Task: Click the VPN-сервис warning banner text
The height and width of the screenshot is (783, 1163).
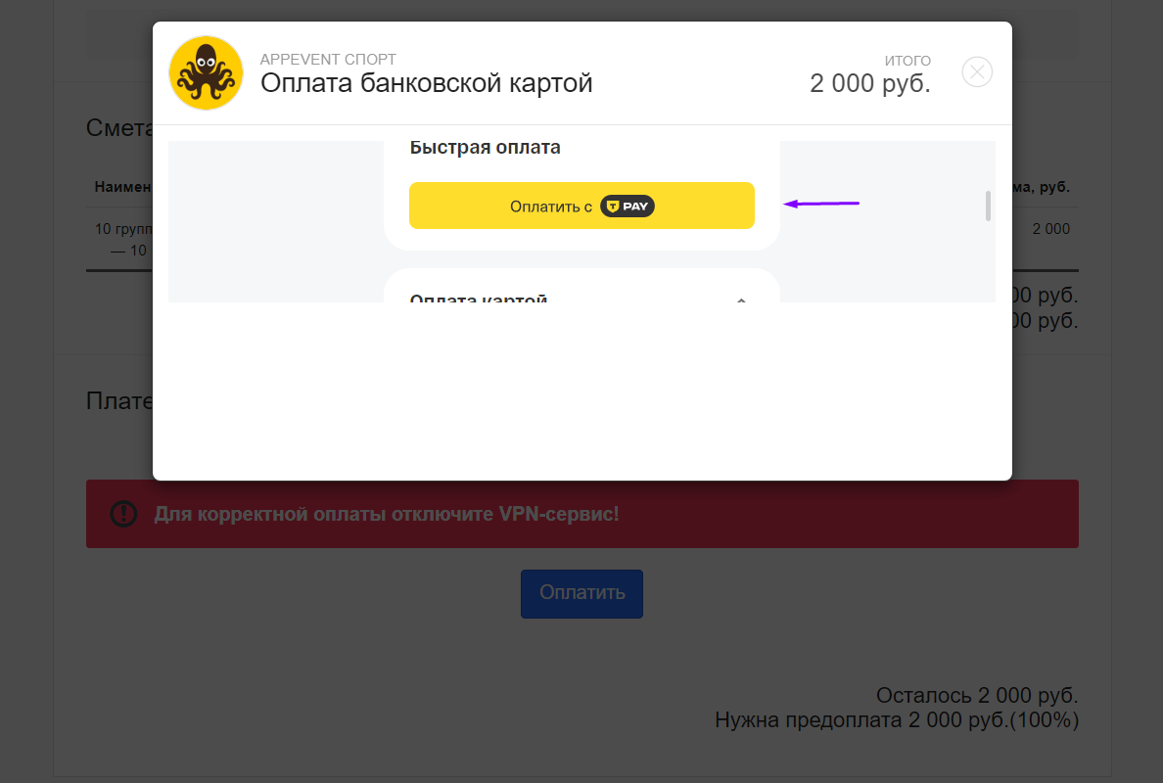Action: [387, 514]
